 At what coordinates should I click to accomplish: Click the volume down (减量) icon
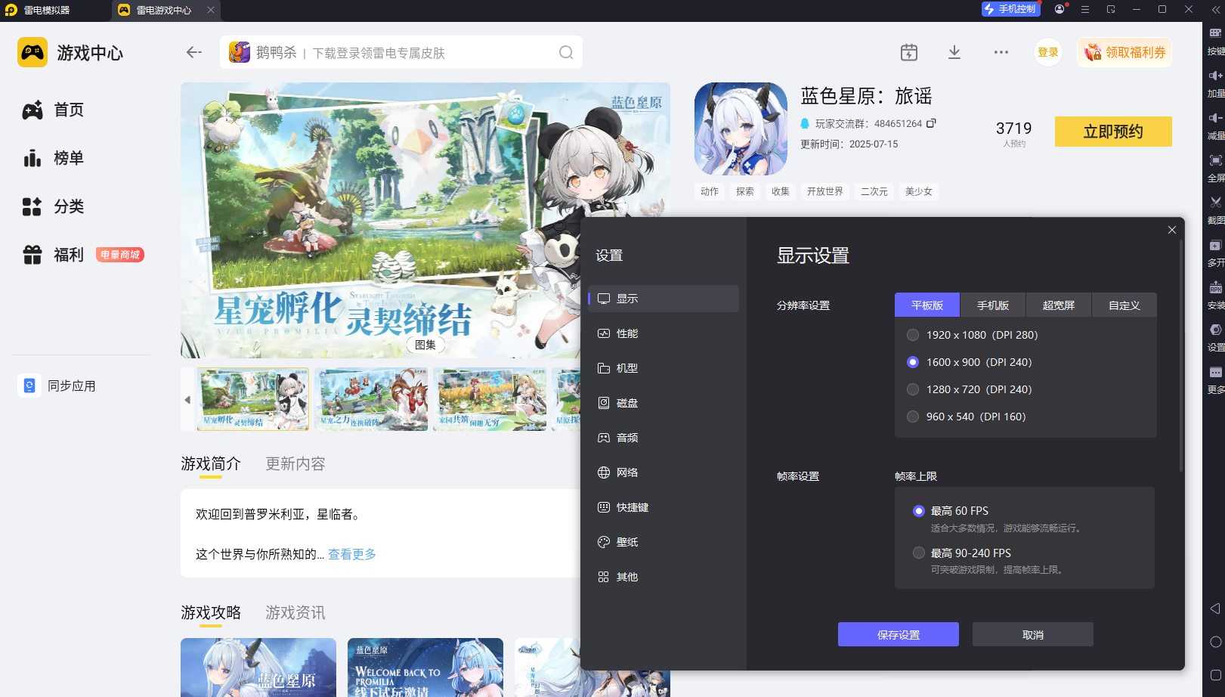(1215, 118)
